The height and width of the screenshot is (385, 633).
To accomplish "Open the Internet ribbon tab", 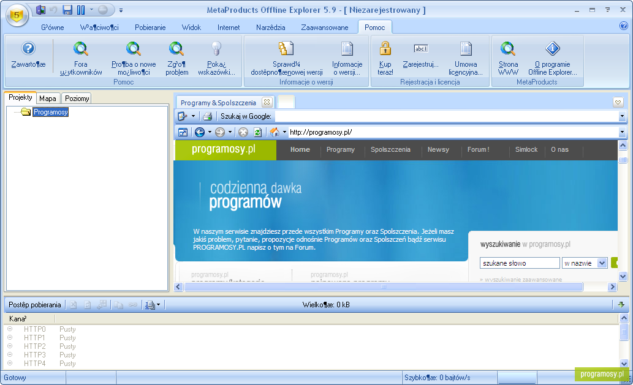I will click(x=229, y=28).
